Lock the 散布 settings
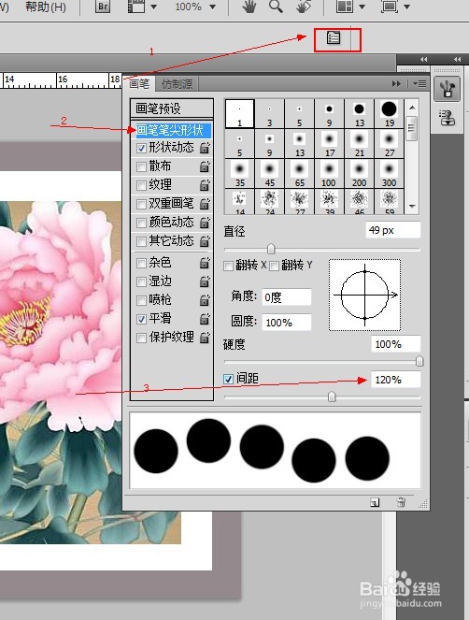 205,166
